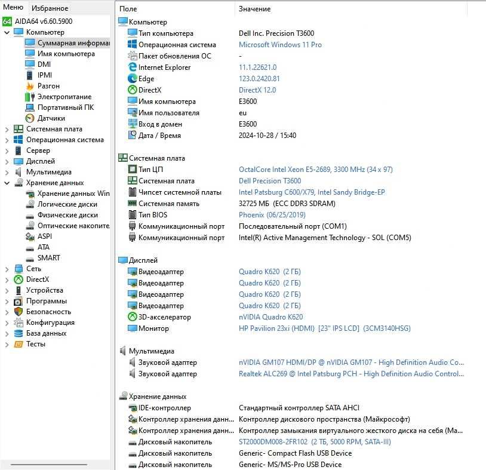Click the Конфигурация icon
The image size is (486, 470).
(19, 322)
